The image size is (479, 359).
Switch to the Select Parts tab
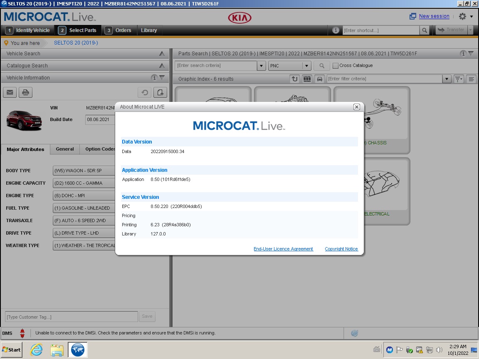pos(79,30)
